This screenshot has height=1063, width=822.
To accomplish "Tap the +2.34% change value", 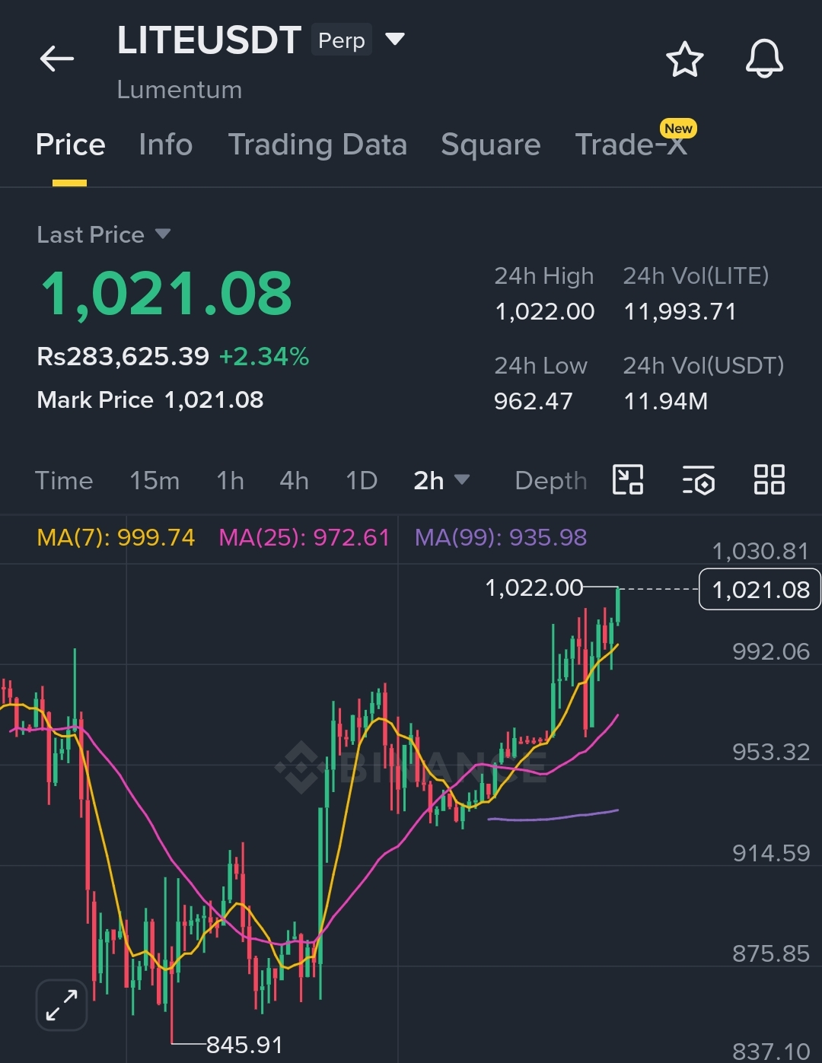I will tap(264, 356).
